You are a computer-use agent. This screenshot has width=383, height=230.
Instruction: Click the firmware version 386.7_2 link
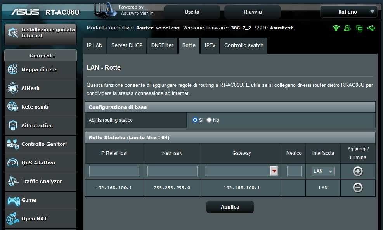(241, 28)
